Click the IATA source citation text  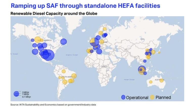(x=53, y=104)
